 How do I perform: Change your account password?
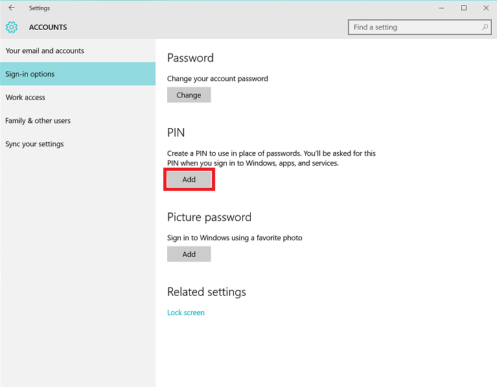(189, 95)
